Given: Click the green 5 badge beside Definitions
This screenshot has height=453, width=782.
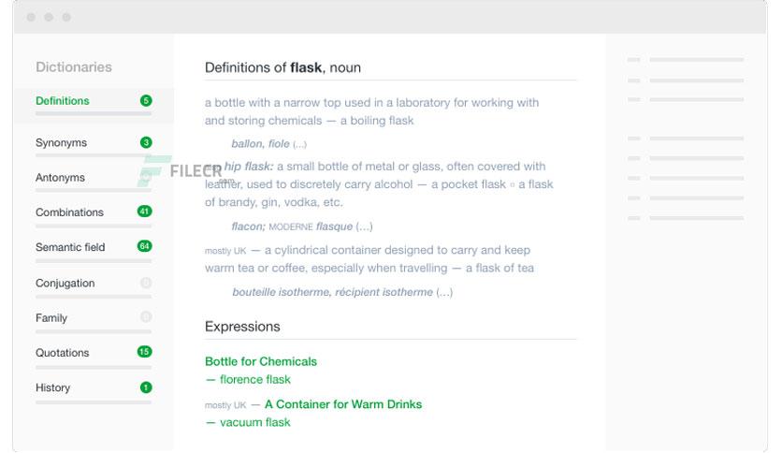Looking at the screenshot, I should coord(146,101).
